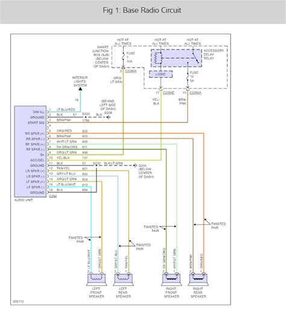The height and width of the screenshot is (313, 286).
Task: Click the G206 ground symbol
Action: point(109,117)
